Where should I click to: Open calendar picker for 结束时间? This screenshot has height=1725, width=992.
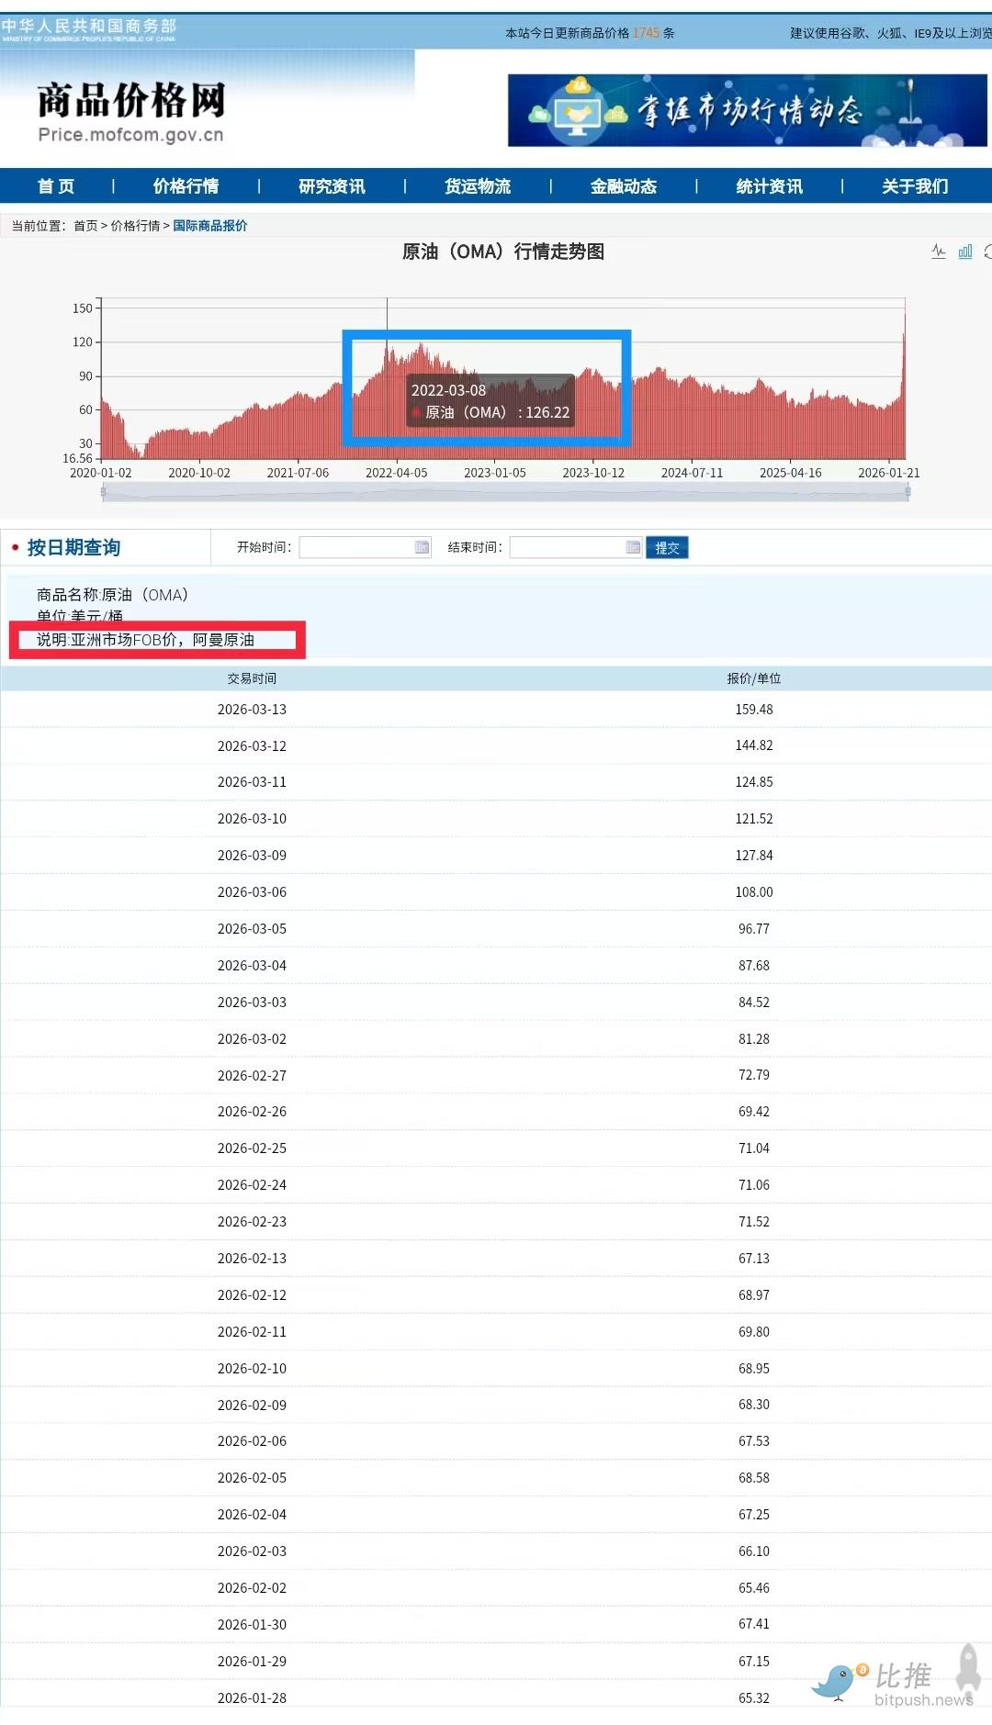[633, 547]
